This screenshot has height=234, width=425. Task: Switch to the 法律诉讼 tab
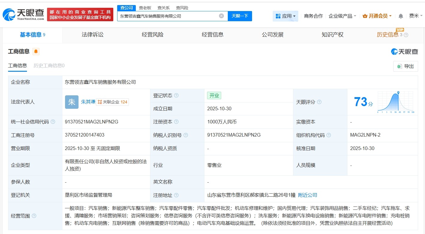click(92, 34)
